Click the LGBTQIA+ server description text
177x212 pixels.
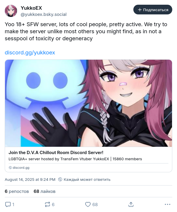pos(75,159)
